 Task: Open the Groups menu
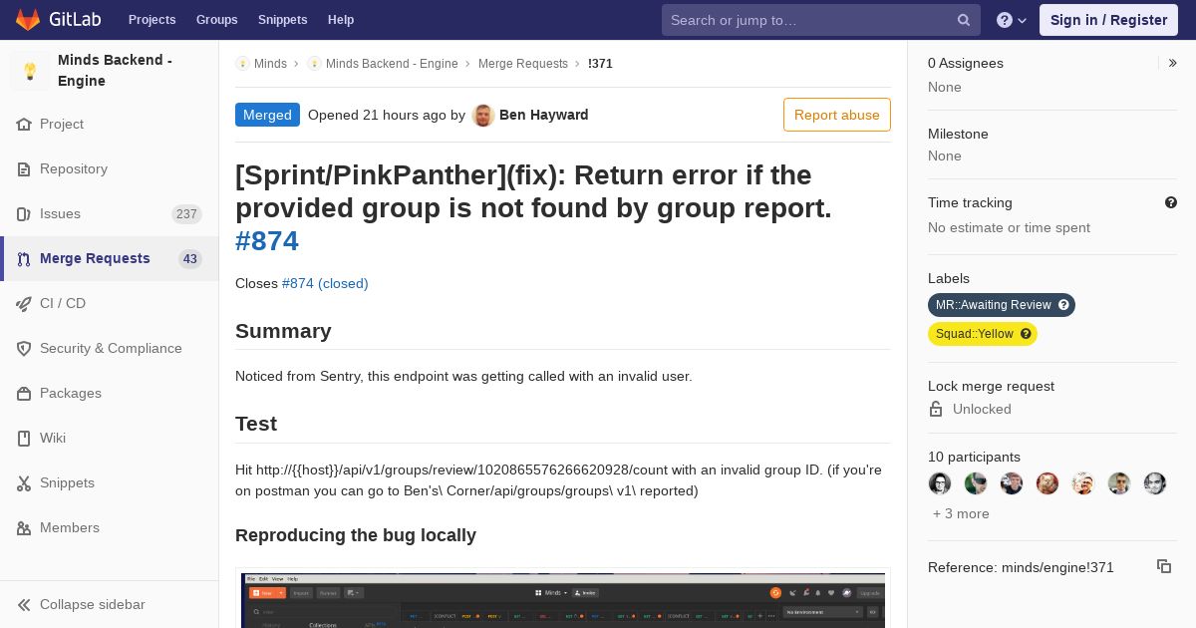click(x=216, y=20)
